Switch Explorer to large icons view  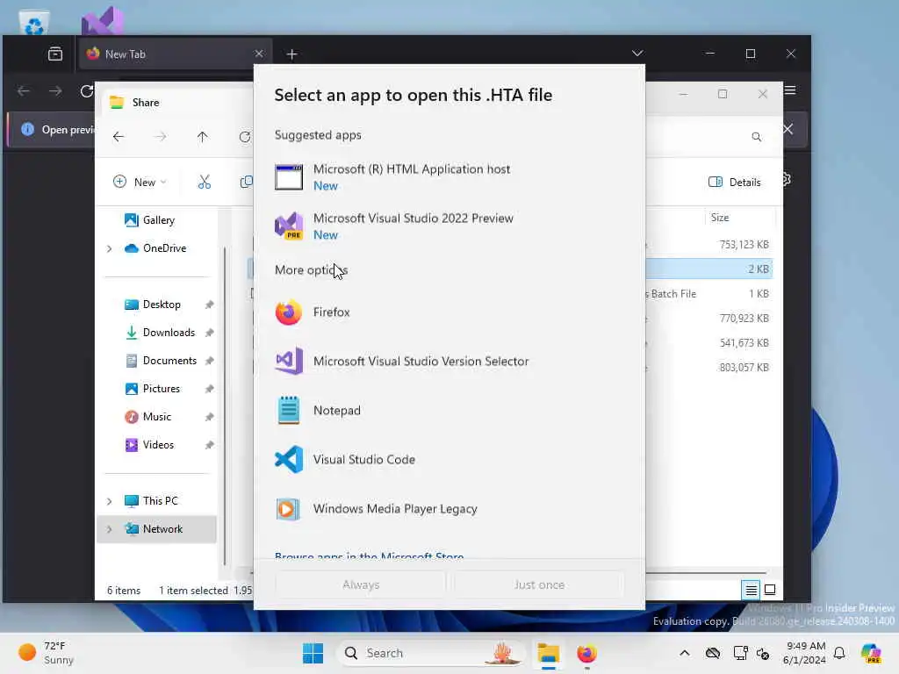[x=770, y=590]
